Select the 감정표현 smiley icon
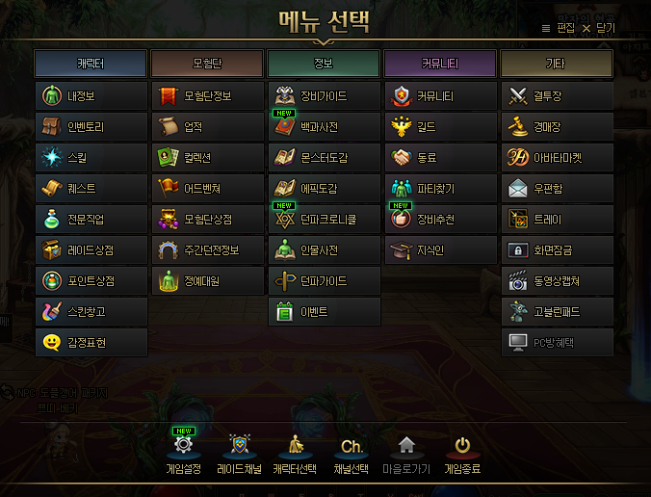 tap(51, 343)
